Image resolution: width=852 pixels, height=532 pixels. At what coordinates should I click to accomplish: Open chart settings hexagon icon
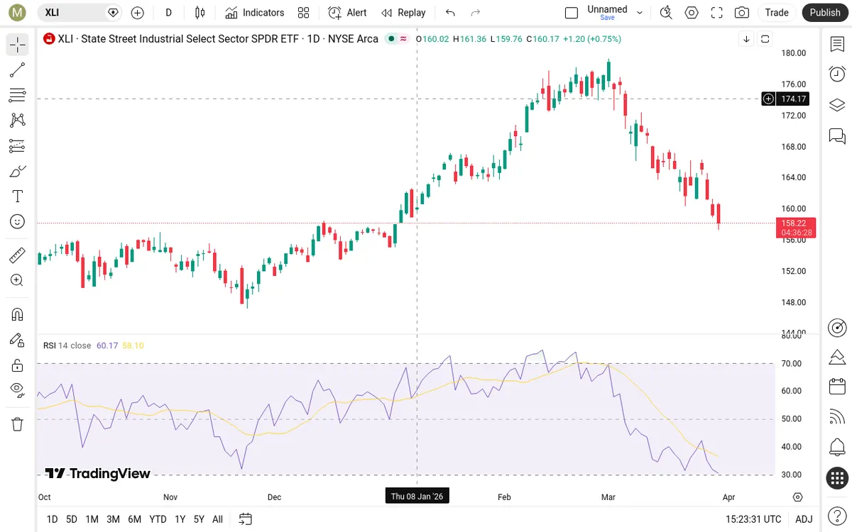click(x=691, y=13)
